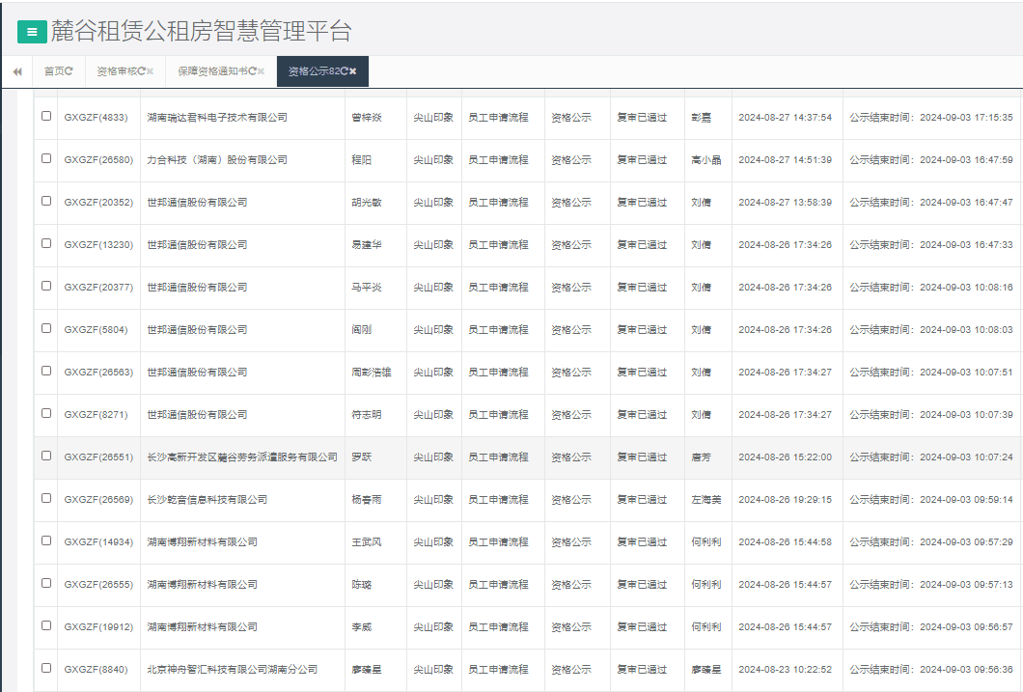1023x692 pixels.
Task: Refresh the active 资格公示82 tab
Action: (344, 71)
